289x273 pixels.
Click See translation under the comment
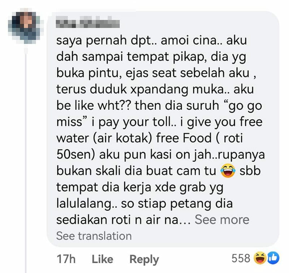click(94, 236)
